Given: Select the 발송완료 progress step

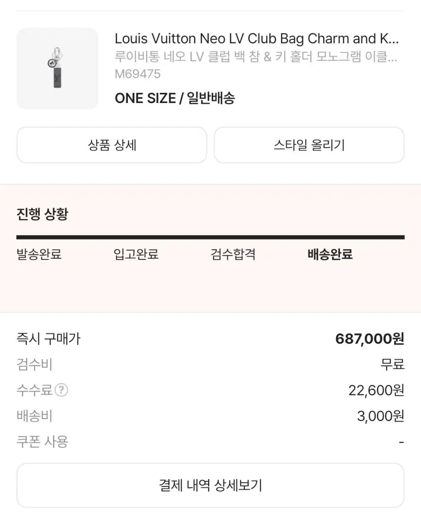Looking at the screenshot, I should point(39,254).
